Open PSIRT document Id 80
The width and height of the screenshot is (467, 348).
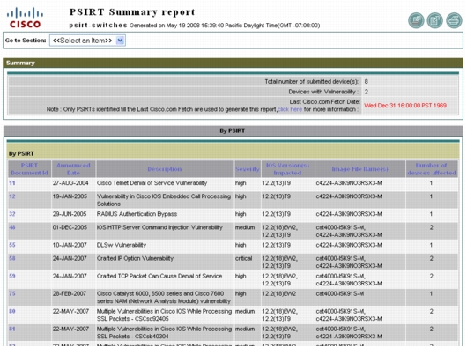(12, 311)
